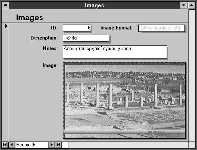Click the Images window title bar
Viewport: 197px width, 150px height.
tap(95, 5)
